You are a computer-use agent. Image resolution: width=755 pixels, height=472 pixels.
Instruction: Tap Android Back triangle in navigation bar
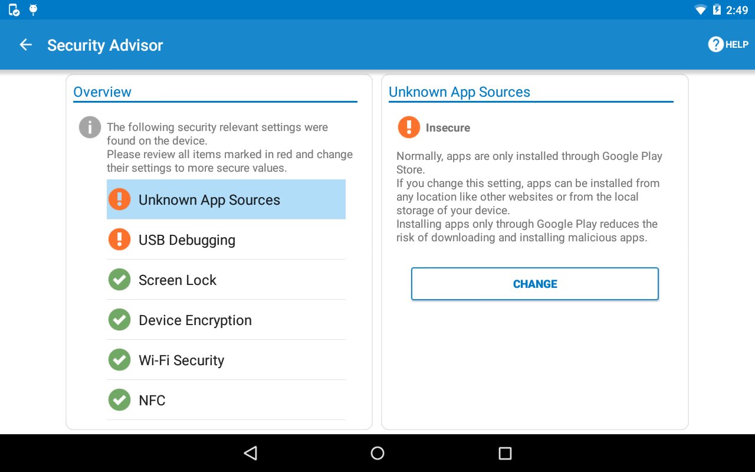coord(251,453)
